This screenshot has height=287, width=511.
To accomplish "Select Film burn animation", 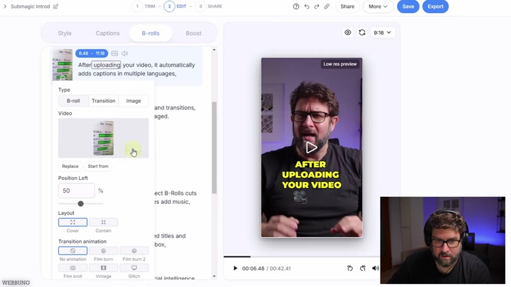I will point(104,251).
